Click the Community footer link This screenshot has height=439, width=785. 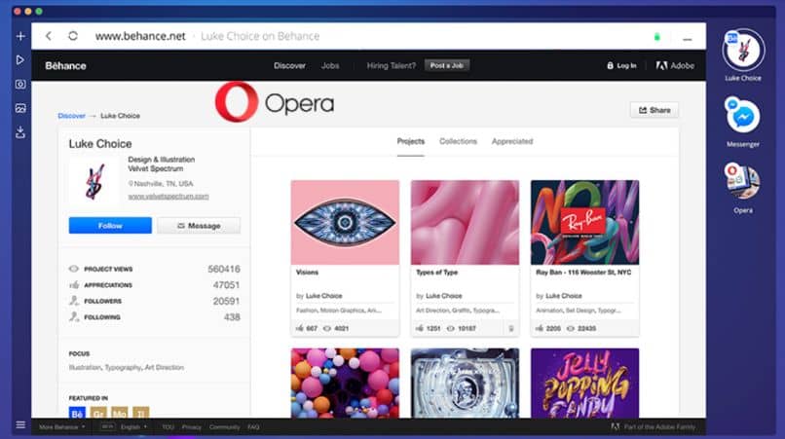[224, 427]
